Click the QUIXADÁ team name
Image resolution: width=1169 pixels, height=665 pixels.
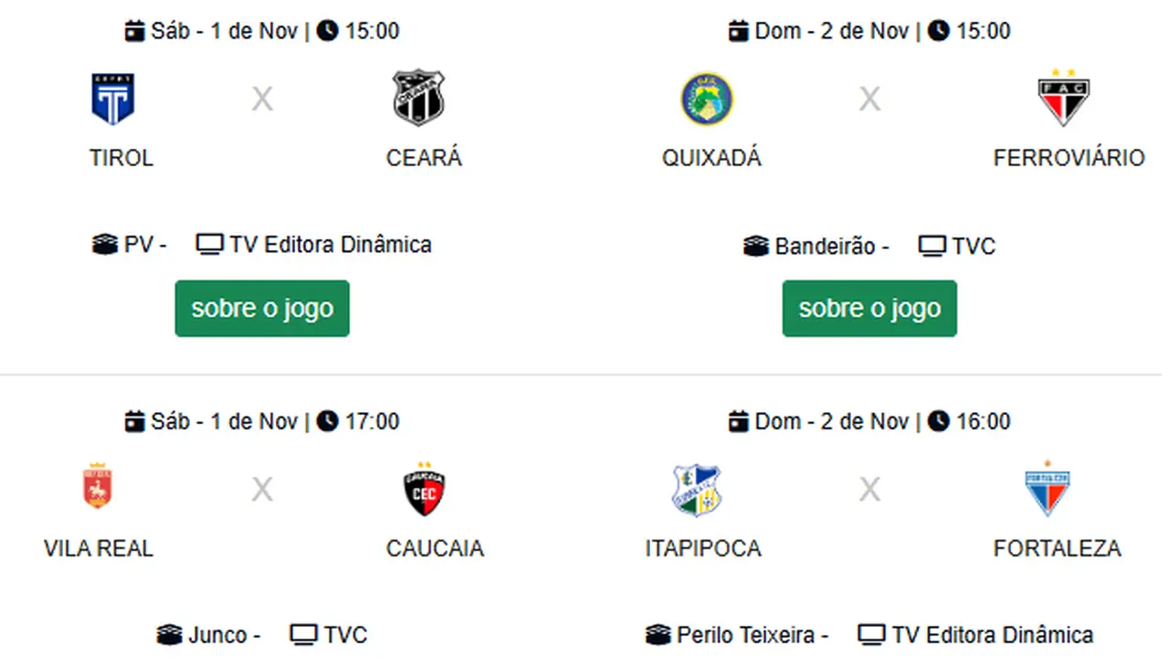pos(711,158)
